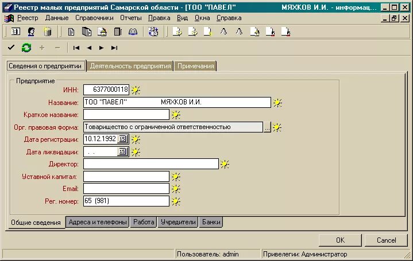Screen dimensions: 413x261
Task: Click the stacked documents toolbar icon
Action: click(x=86, y=32)
